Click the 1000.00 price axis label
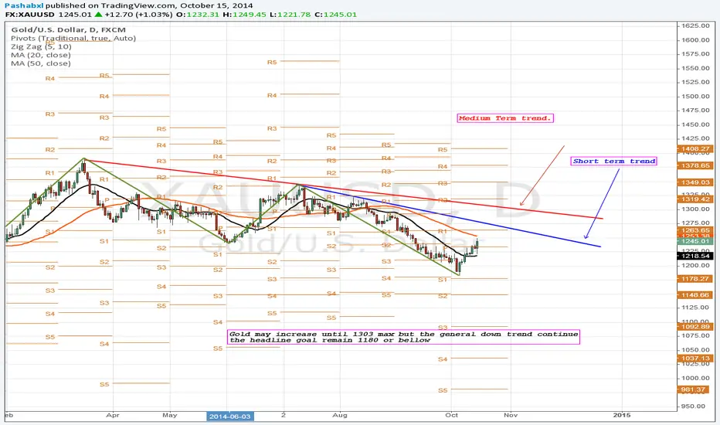720x425 pixels. tap(695, 378)
